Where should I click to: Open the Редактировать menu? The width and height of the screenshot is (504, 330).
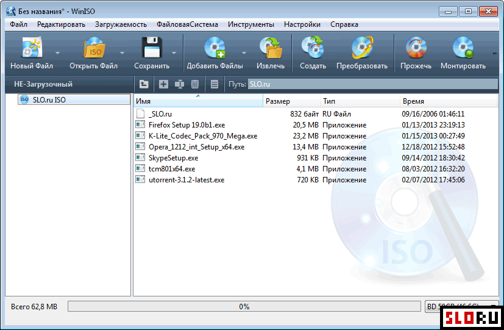point(61,24)
